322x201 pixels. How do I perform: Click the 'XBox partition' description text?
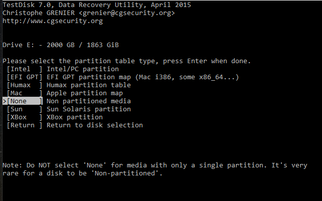click(75, 117)
